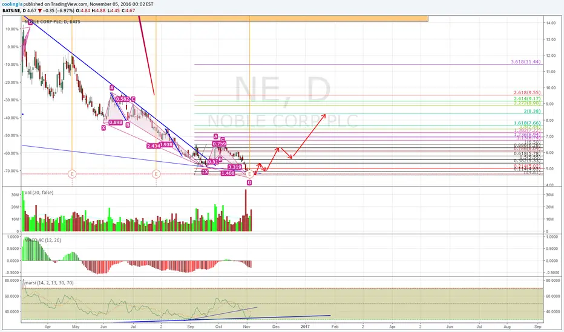564x332 pixels.
Task: Click the 10.00% percent axis label
Action: [x=13, y=29]
